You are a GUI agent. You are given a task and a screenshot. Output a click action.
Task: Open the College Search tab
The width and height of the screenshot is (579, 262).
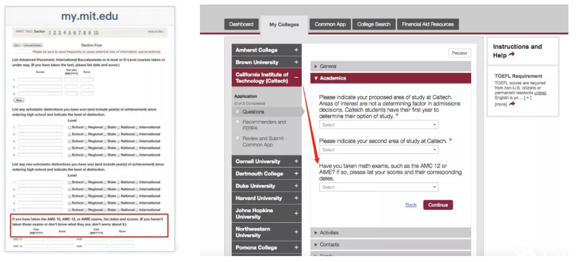[x=374, y=24]
